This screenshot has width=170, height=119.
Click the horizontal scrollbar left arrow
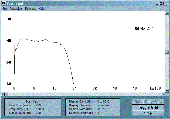point(3,94)
